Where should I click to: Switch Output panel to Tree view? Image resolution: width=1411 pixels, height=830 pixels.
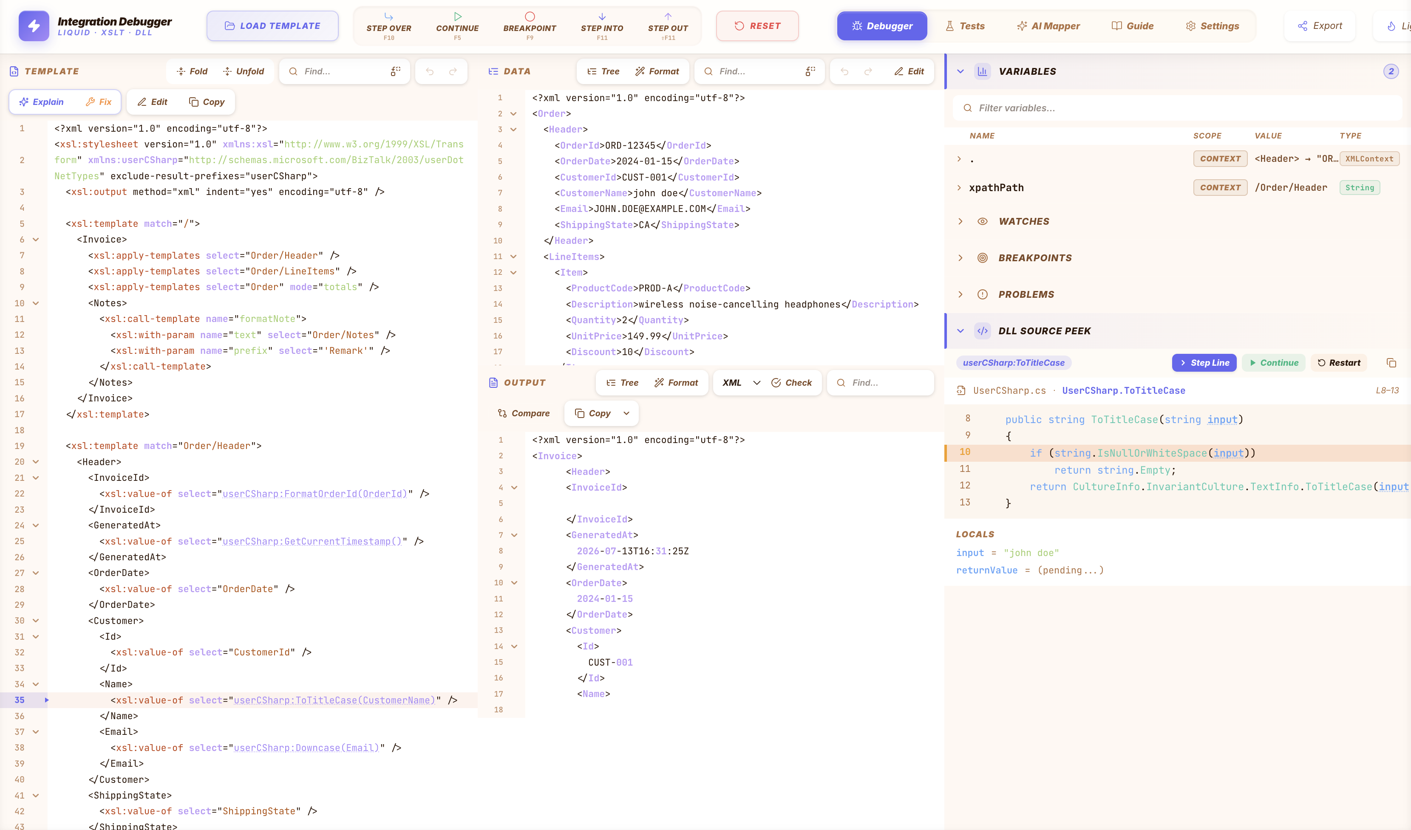point(622,383)
